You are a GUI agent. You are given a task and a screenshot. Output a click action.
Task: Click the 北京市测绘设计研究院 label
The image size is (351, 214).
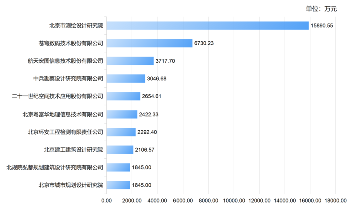[x=76, y=25]
